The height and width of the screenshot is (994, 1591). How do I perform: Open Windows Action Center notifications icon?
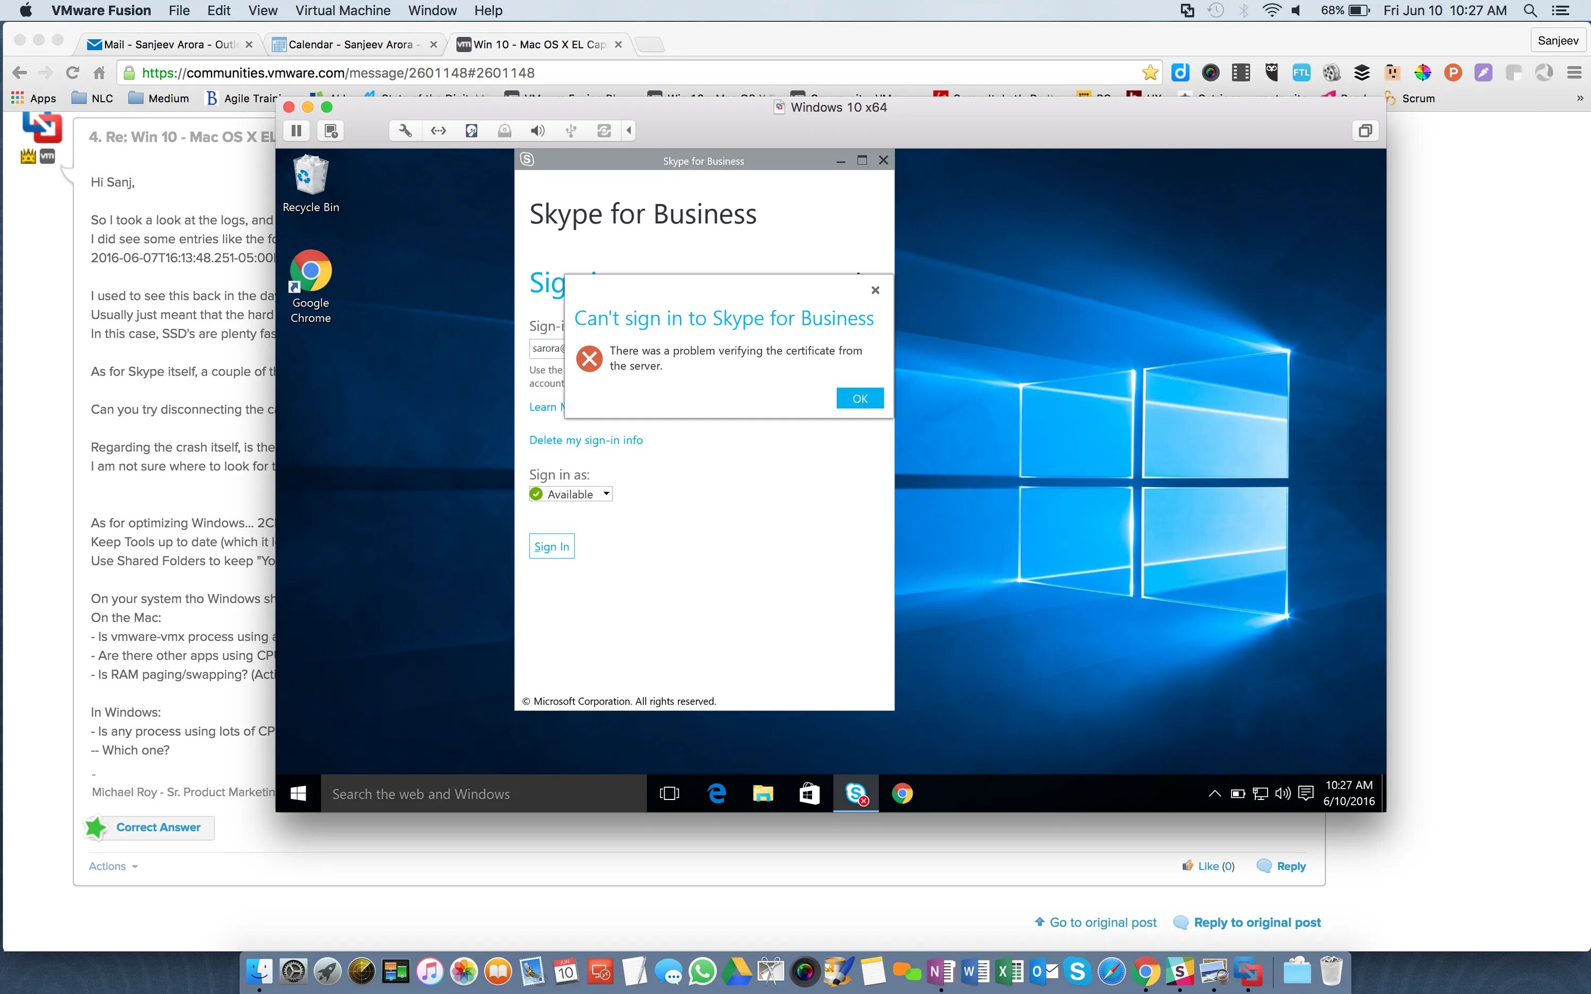point(1306,794)
